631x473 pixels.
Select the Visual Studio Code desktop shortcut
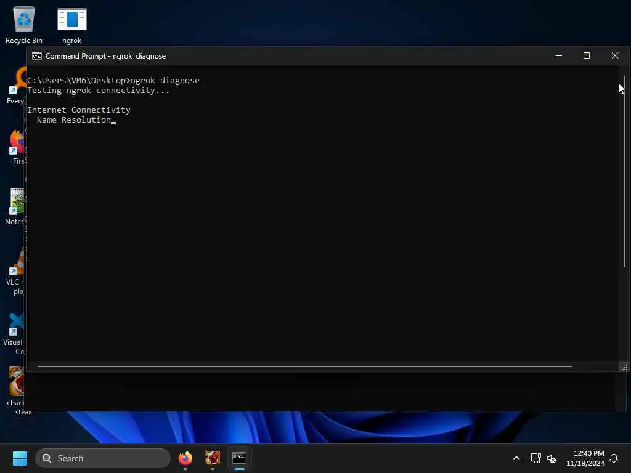point(14,334)
